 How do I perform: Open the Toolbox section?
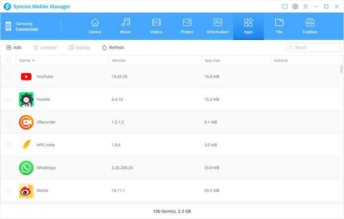coord(310,23)
